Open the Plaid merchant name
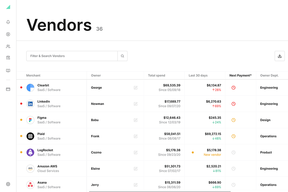The height and width of the screenshot is (192, 288). coord(41,134)
